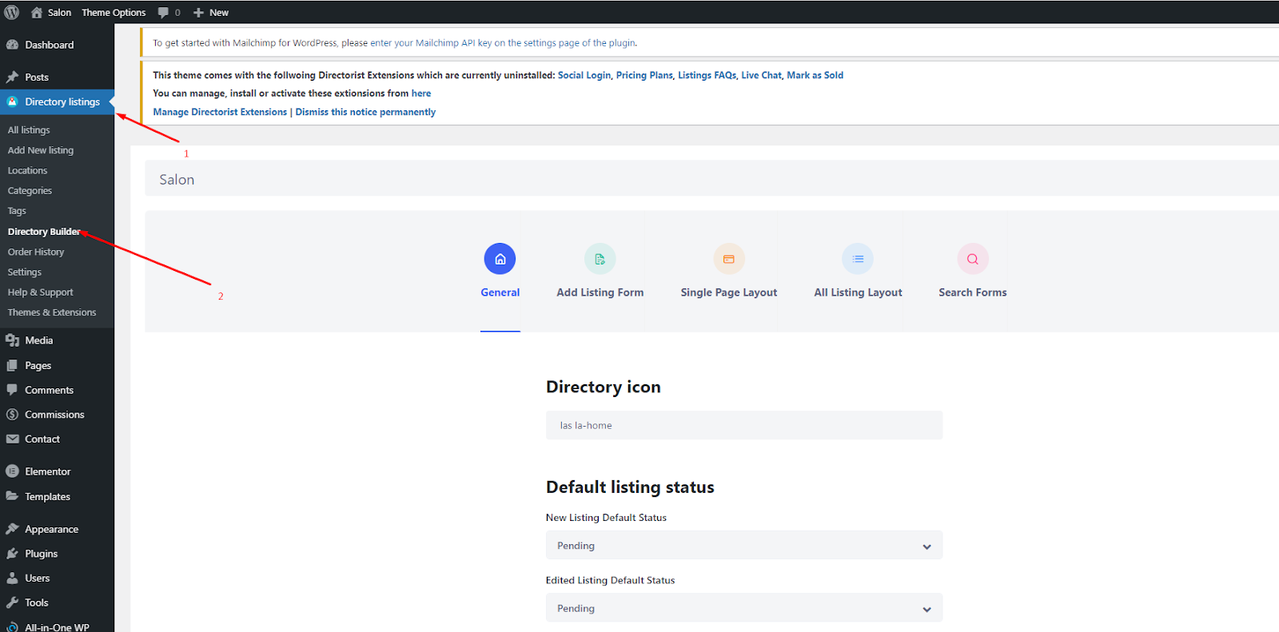
Task: Click the Manage Directorist Extensions link
Action: point(220,112)
